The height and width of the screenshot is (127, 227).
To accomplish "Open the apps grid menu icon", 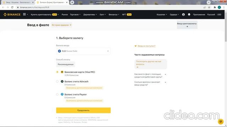I will pyautogui.click(x=24, y=14).
